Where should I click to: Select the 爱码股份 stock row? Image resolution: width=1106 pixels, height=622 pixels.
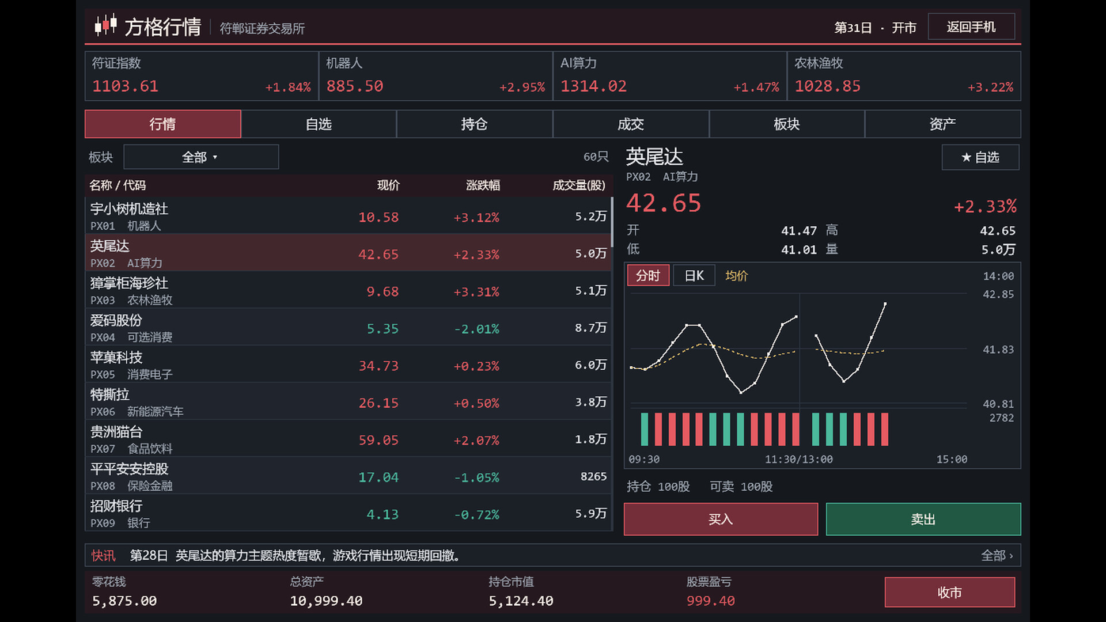[x=348, y=327]
